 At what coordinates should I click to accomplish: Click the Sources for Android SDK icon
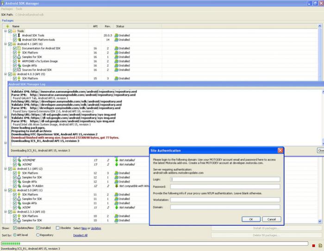pyautogui.click(x=19, y=70)
